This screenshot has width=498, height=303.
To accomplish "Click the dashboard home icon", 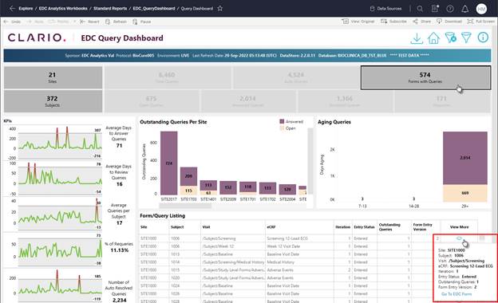I will click(x=433, y=38).
